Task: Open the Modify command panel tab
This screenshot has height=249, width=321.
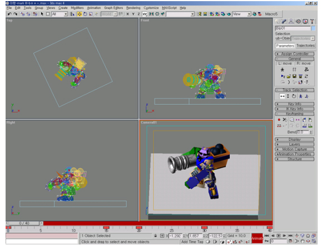Action: click(284, 22)
